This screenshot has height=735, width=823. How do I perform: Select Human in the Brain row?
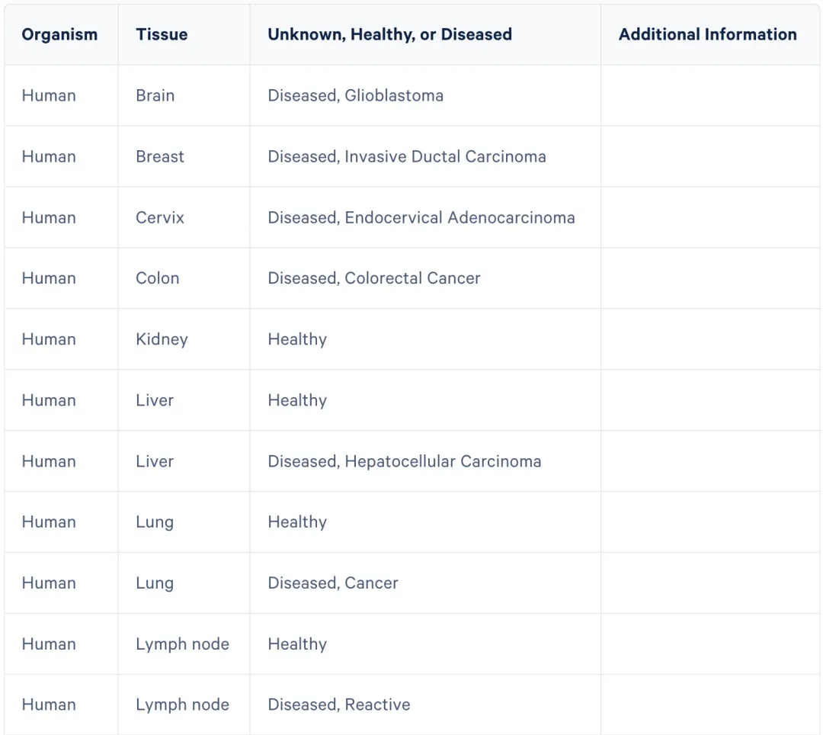(x=49, y=95)
